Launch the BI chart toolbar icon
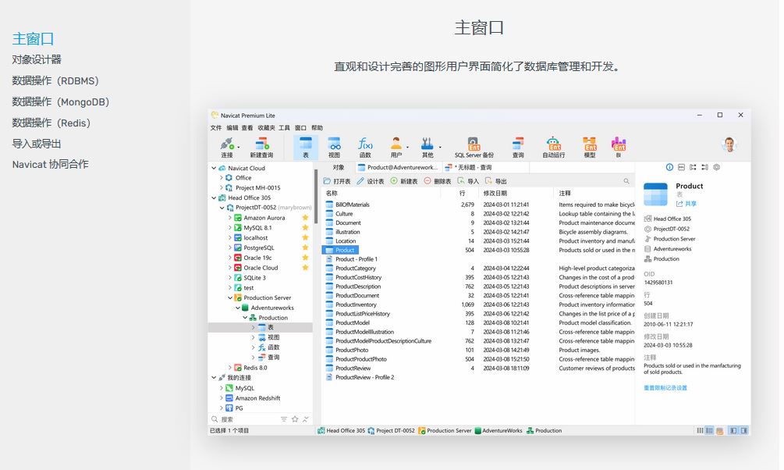 [619, 144]
